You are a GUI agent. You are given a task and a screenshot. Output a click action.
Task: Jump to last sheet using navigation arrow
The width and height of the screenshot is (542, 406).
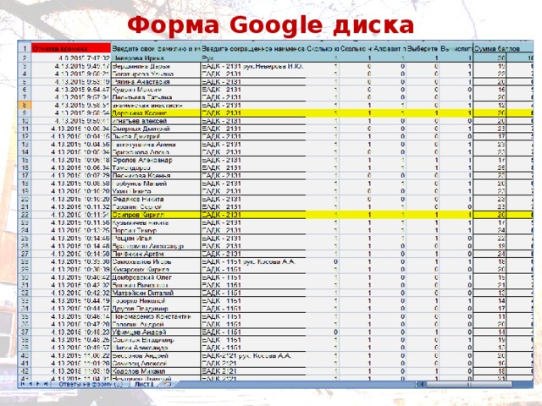pyautogui.click(x=45, y=384)
